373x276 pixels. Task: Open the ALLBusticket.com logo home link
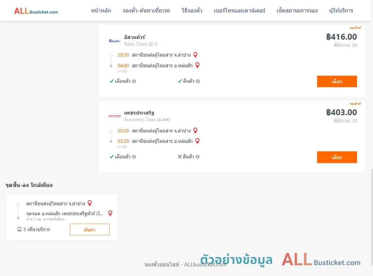[36, 11]
